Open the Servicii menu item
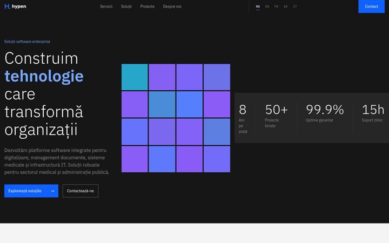 (106, 6)
